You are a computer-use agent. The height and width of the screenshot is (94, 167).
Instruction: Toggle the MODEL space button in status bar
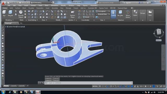tap(95, 86)
